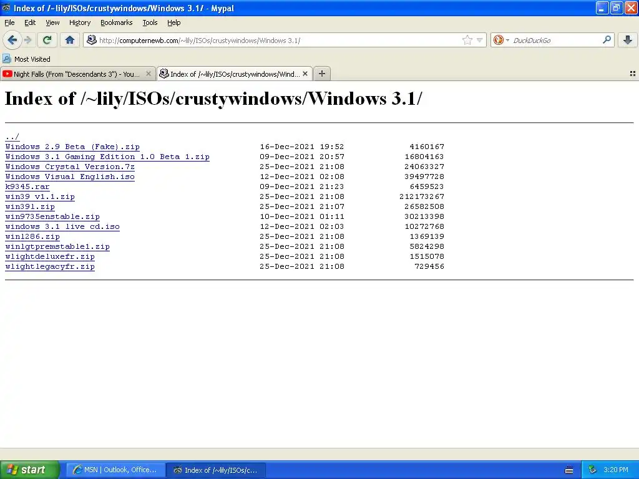Click the search magnifier icon
The height and width of the screenshot is (479, 639).
coord(607,40)
